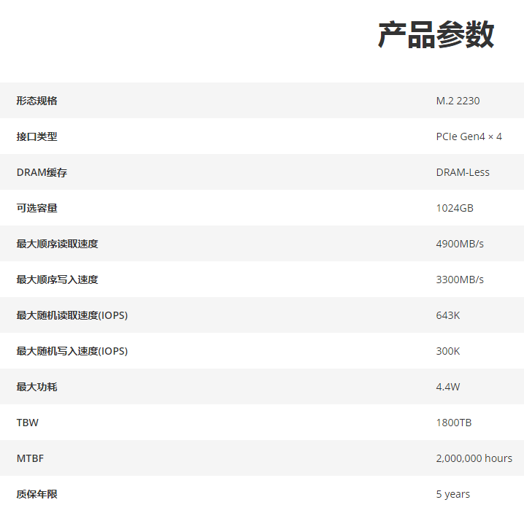Select the TBW label
Viewport: 524px width, 524px height.
coord(28,423)
